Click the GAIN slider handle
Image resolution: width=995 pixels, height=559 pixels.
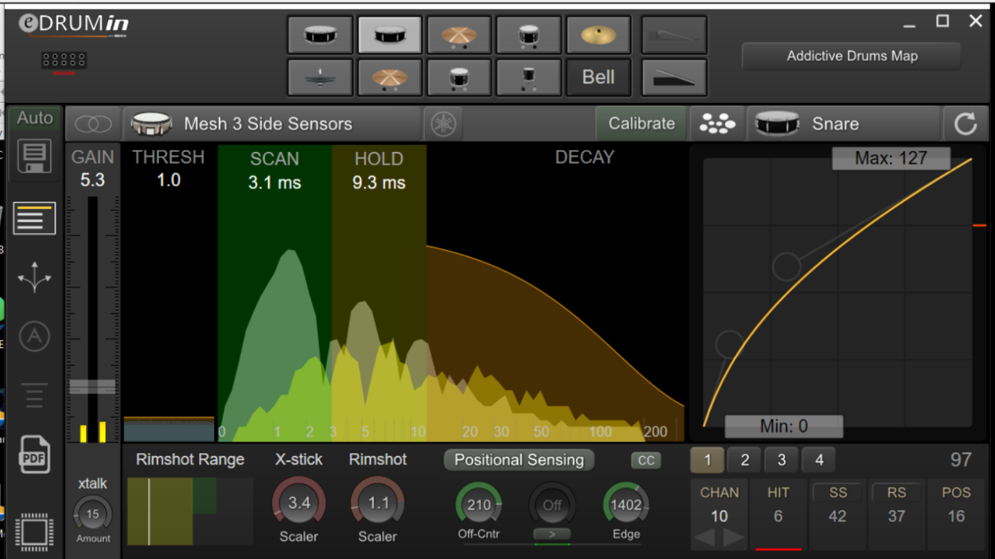(92, 387)
